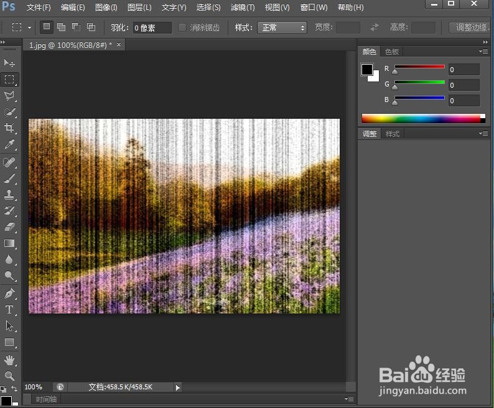The image size is (494, 408).
Task: Open the 时间轴 timeline tab
Action: 46,399
